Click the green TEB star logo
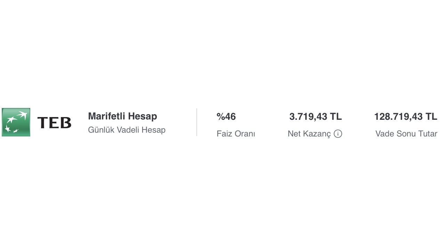The image size is (445, 250). click(x=16, y=122)
